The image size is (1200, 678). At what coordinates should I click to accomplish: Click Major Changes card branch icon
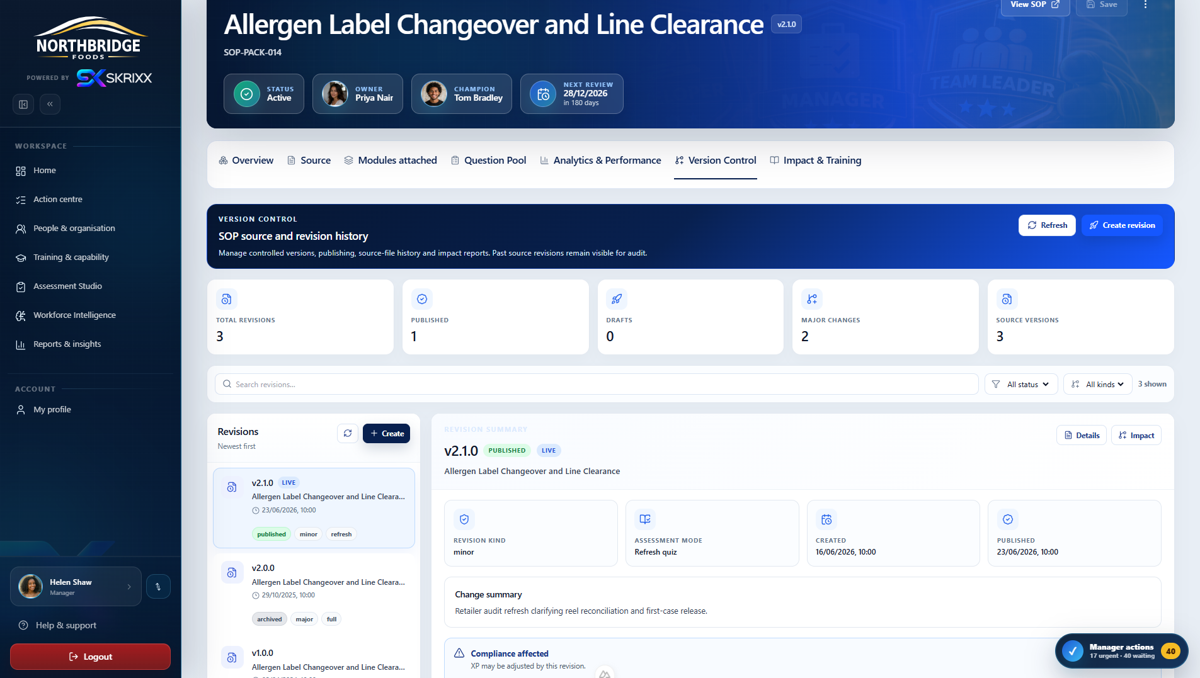(x=812, y=299)
